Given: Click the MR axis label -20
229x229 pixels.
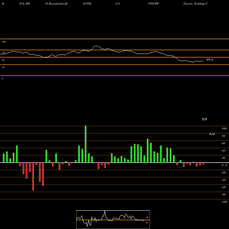Looking at the screenshot, I should click(224, 173).
